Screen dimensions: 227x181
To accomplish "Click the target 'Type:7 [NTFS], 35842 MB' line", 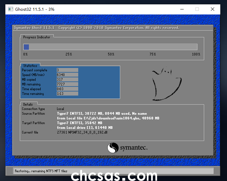I will pyautogui.click(x=80, y=123).
